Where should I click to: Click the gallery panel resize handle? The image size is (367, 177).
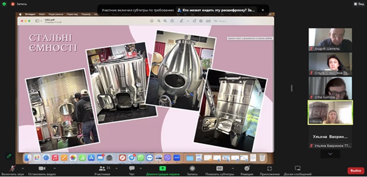[x=291, y=88]
